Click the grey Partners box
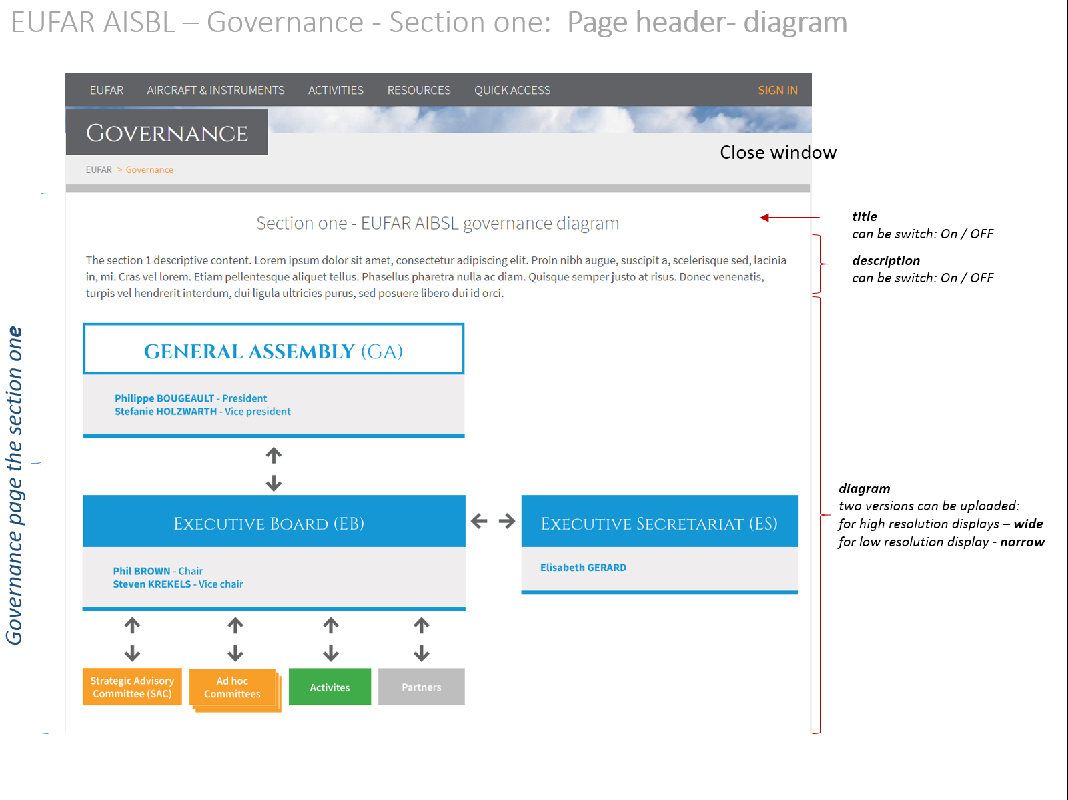 pos(421,687)
